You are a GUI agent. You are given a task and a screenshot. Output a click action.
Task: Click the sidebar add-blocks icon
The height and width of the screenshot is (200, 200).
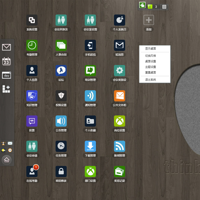[x=6, y=89]
